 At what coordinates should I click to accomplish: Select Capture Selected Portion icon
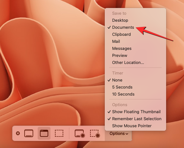(x=59, y=133)
